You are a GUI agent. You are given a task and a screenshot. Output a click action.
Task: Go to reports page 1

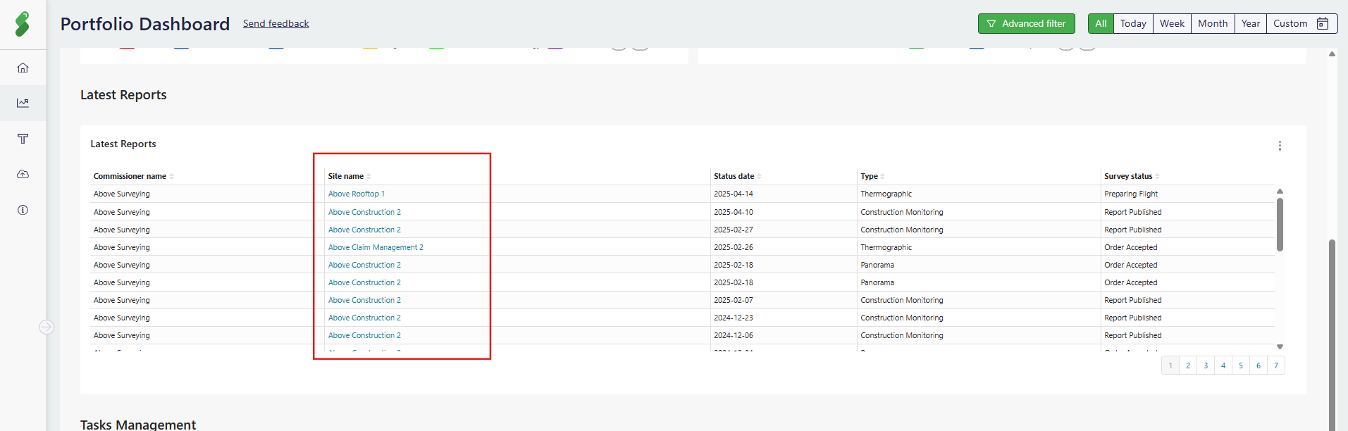pos(1170,366)
